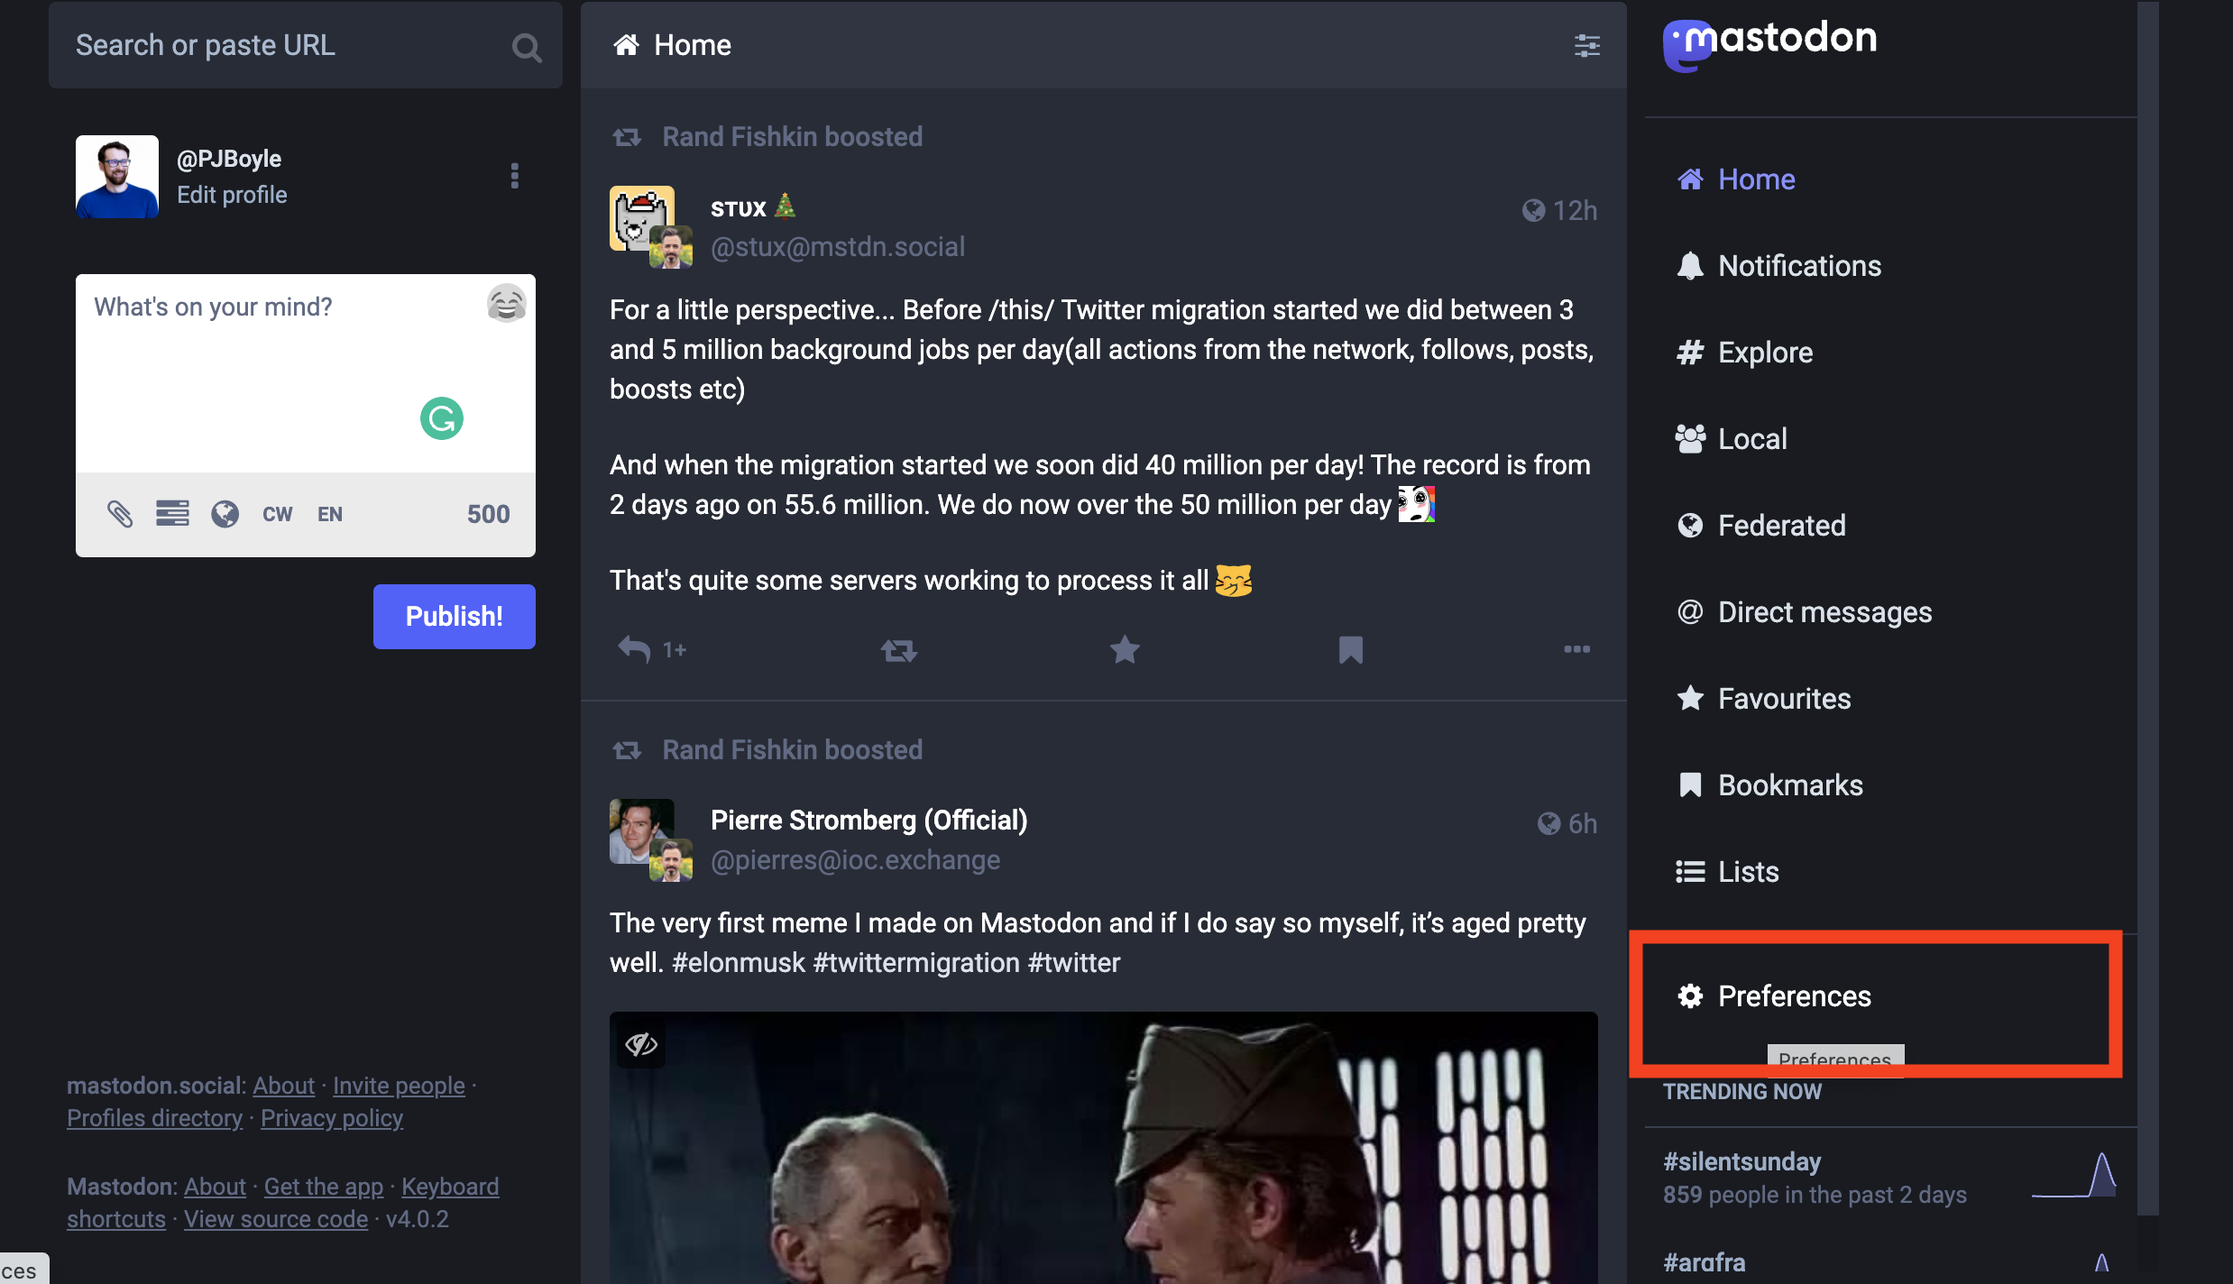Open the Privacy policy link
The image size is (2233, 1284).
tap(332, 1118)
